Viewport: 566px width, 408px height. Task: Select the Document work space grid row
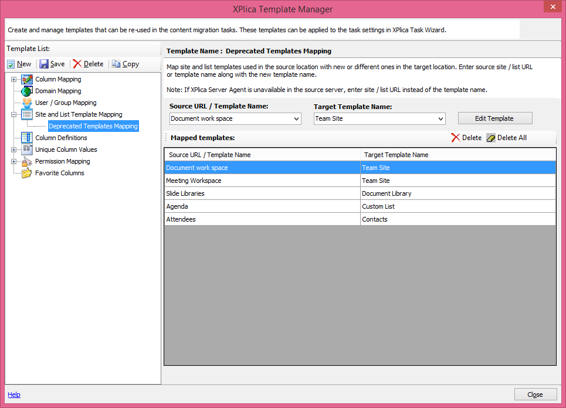coord(360,168)
